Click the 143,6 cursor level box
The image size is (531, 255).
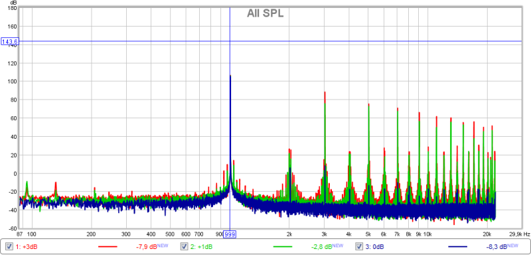point(10,42)
